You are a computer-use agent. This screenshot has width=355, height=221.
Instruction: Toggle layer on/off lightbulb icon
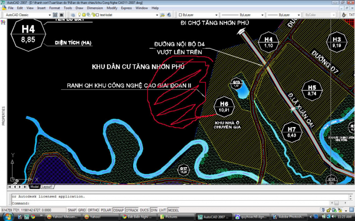point(79,15)
